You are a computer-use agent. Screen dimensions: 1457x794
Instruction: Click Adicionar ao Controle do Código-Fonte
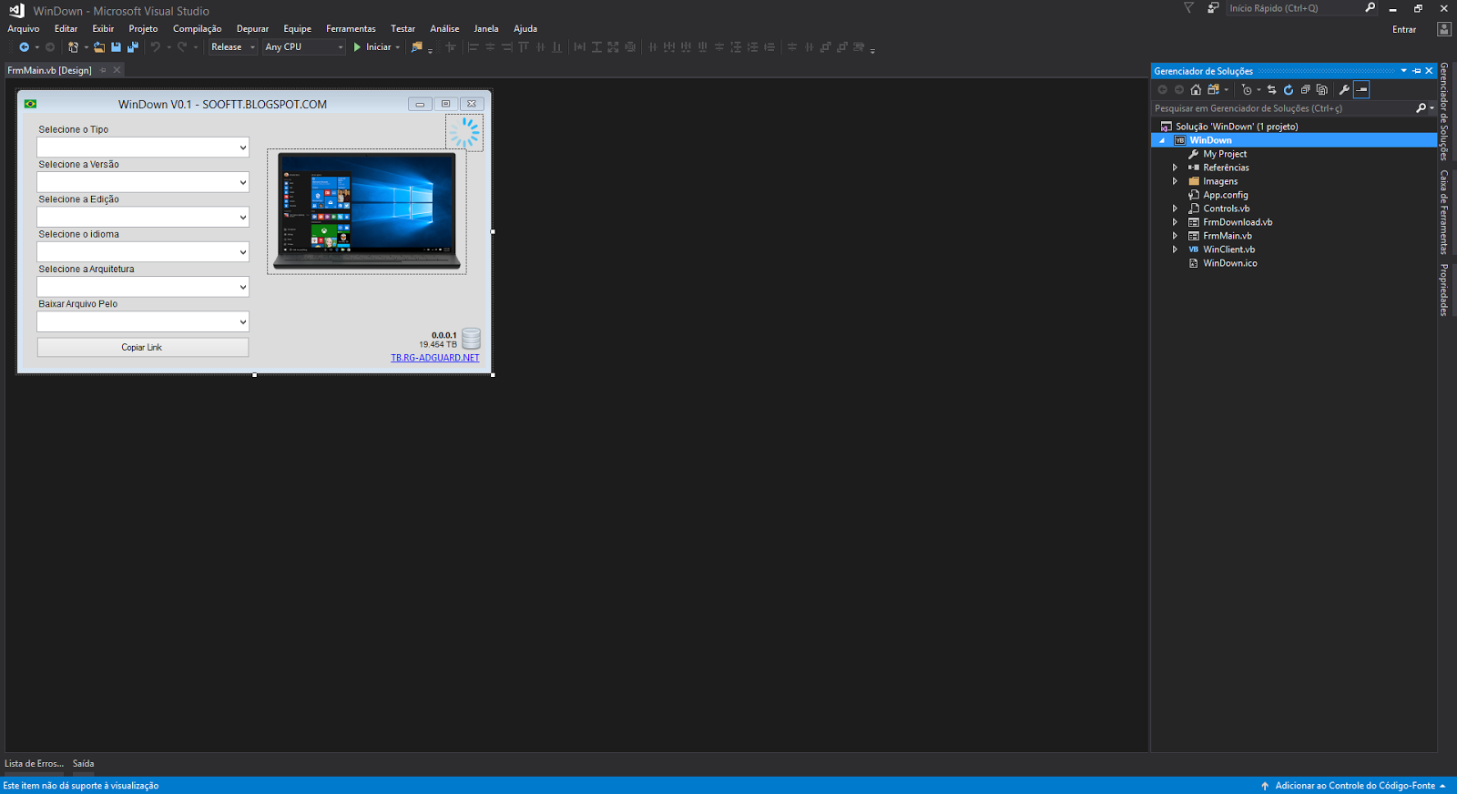(1355, 786)
